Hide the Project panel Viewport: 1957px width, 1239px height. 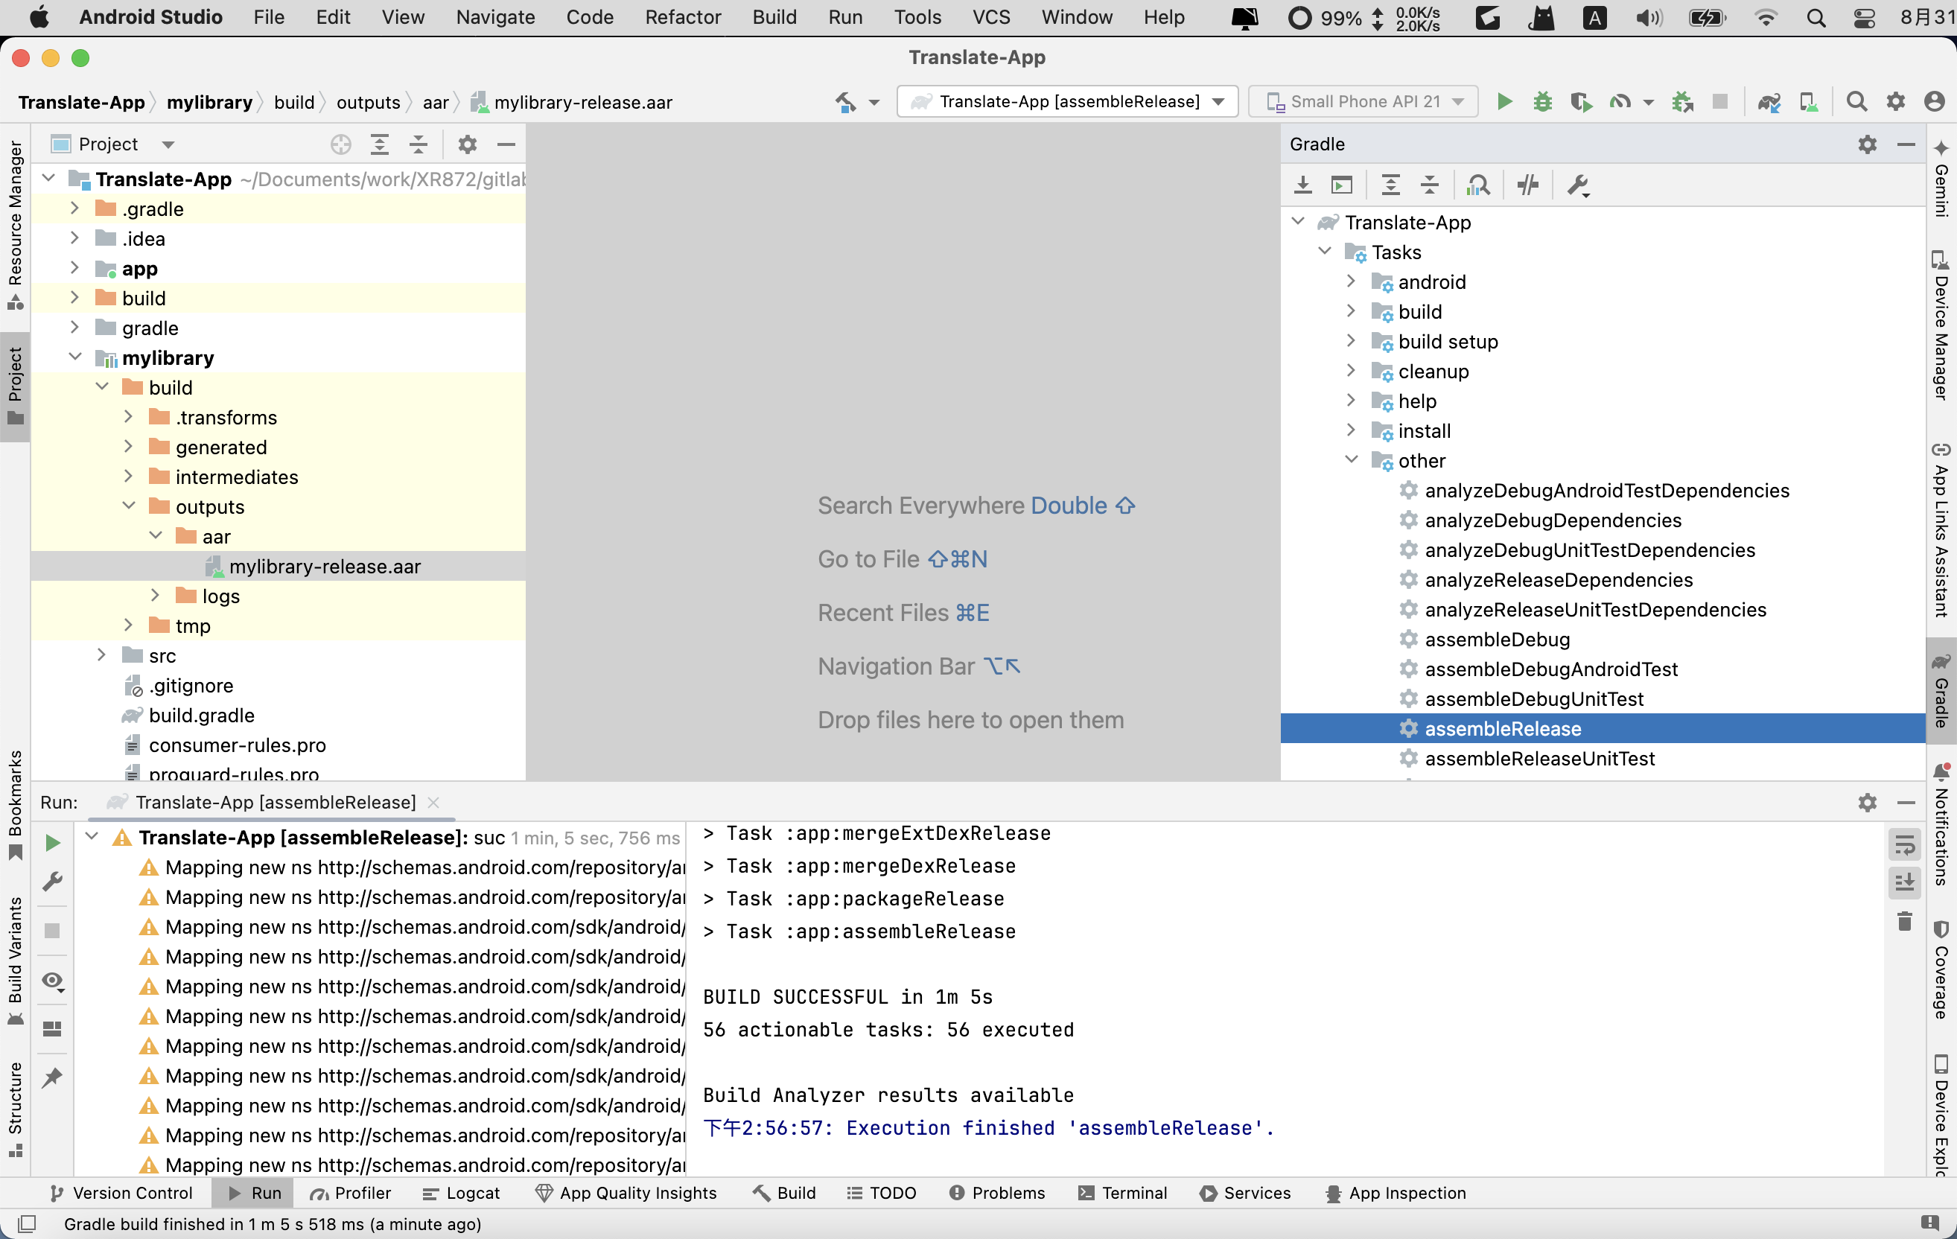click(x=506, y=144)
